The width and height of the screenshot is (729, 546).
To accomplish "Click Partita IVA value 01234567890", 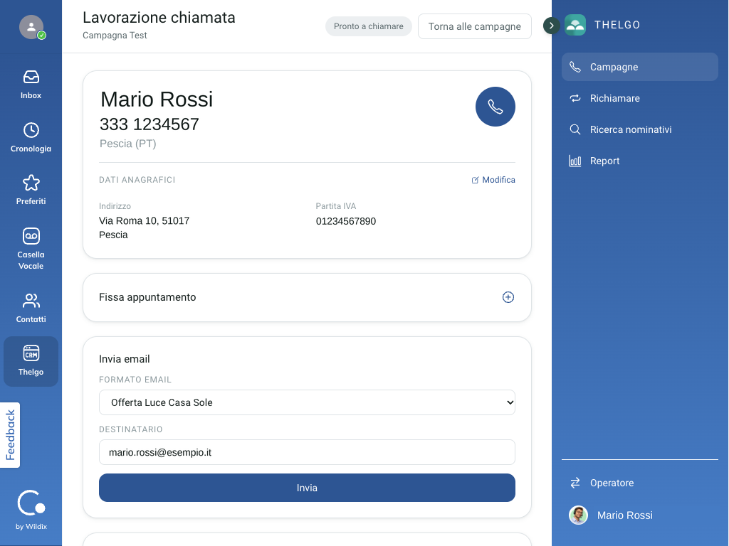I will pos(346,222).
